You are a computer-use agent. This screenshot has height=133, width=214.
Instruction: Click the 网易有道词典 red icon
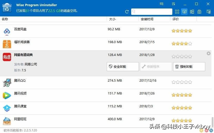[7, 57]
